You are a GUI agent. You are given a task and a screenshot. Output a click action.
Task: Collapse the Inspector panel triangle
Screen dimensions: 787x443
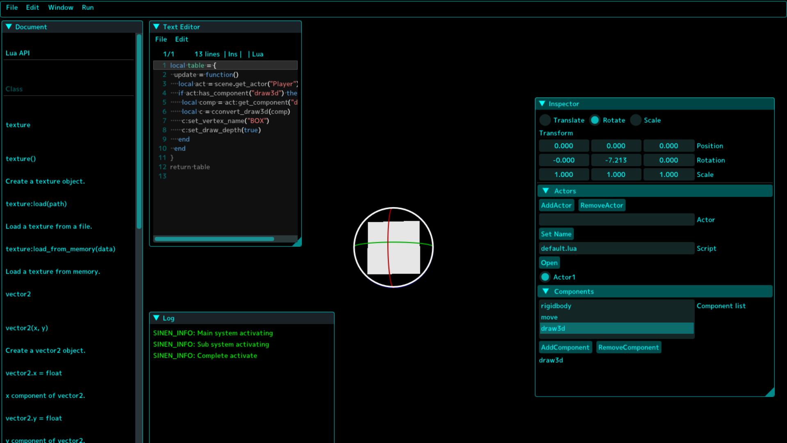pyautogui.click(x=542, y=104)
